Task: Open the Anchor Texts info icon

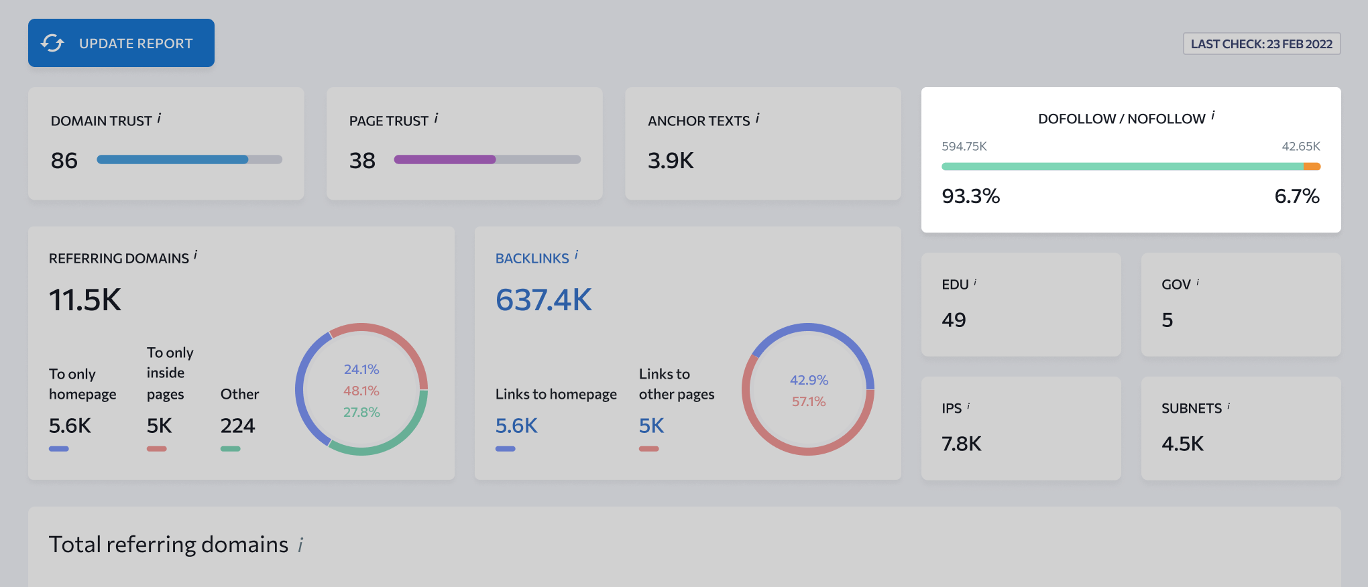Action: click(758, 119)
